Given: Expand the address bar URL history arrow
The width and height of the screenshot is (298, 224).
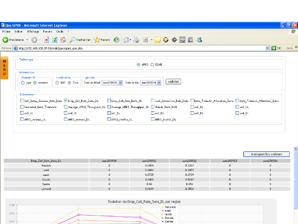Looking at the screenshot, I should 268,48.
